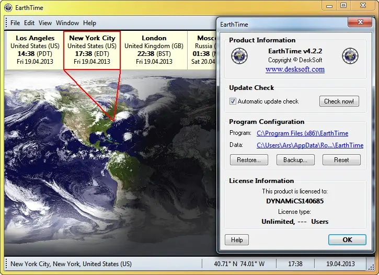The width and height of the screenshot is (379, 275).
Task: Click the status bar location New York City text
Action: click(71, 264)
